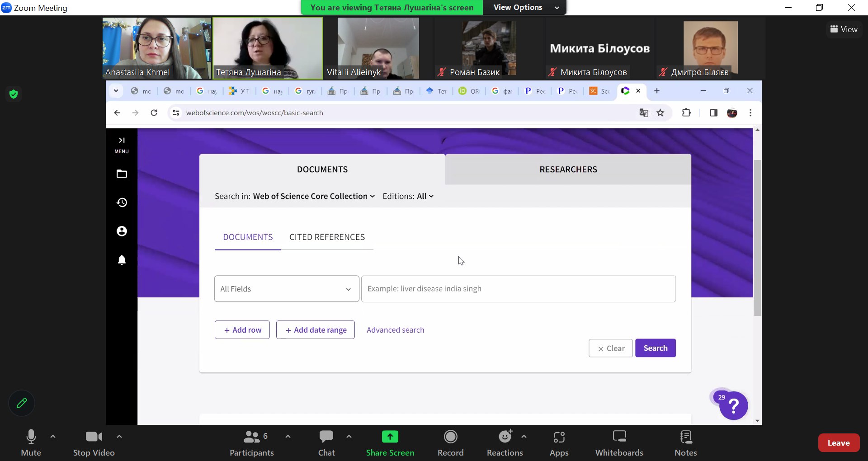Open a new browser tab with plus
Screen dimensions: 868x461
pos(657,91)
